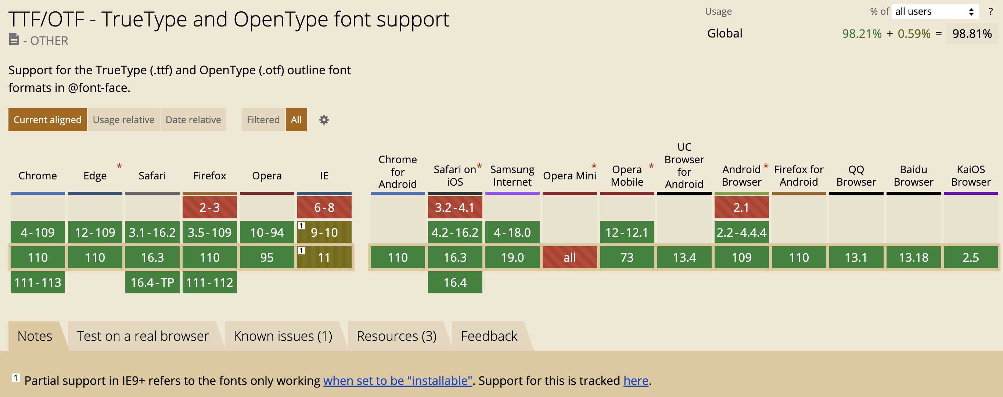Open the Test on a real browser tab
The image size is (1003, 397).
tap(143, 336)
